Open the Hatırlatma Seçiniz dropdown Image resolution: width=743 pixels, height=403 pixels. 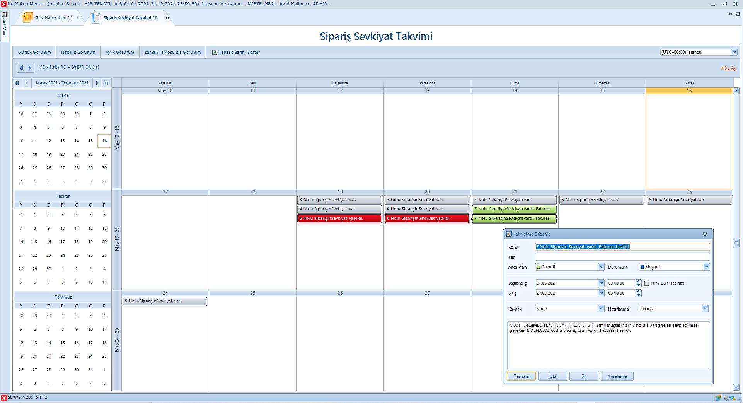705,309
